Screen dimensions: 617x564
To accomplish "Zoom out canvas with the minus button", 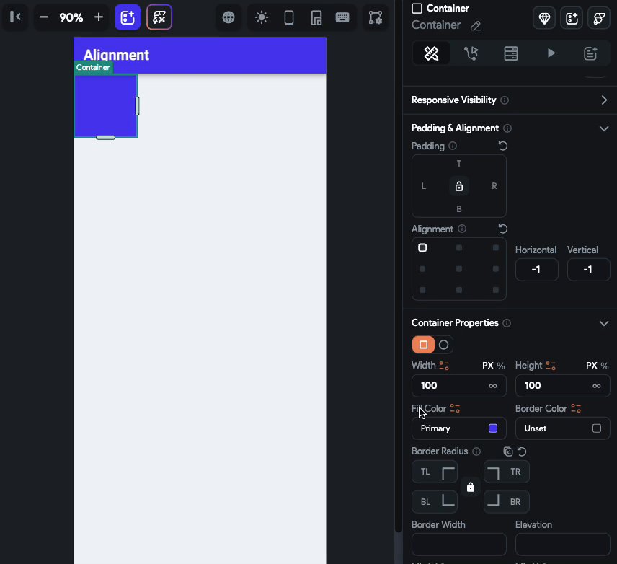I will coord(44,17).
